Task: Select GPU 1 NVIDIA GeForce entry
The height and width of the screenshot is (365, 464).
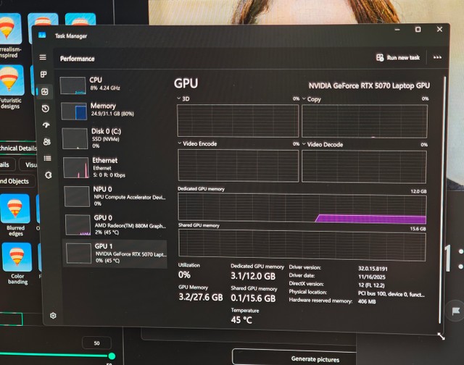Action: [115, 253]
